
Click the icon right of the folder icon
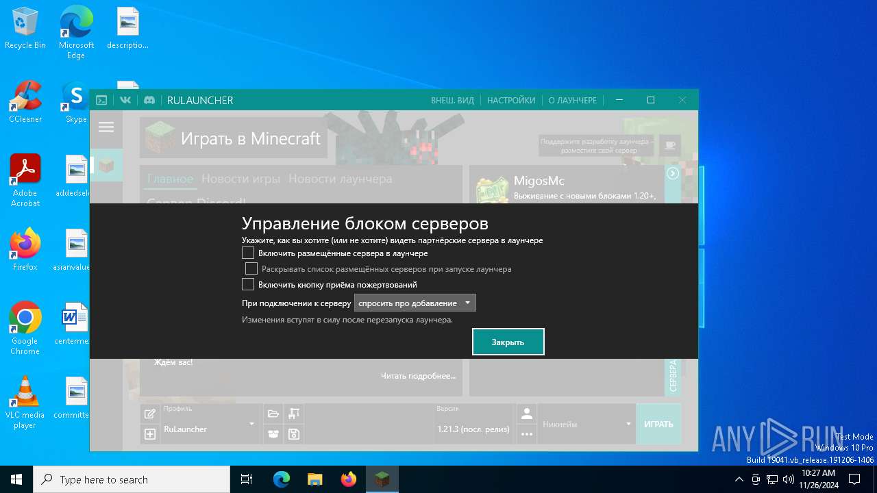coord(294,414)
